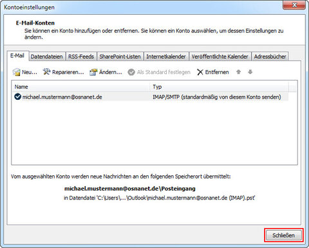Click the Neu new account icon
Image resolution: width=309 pixels, height=248 pixels.
[16, 72]
